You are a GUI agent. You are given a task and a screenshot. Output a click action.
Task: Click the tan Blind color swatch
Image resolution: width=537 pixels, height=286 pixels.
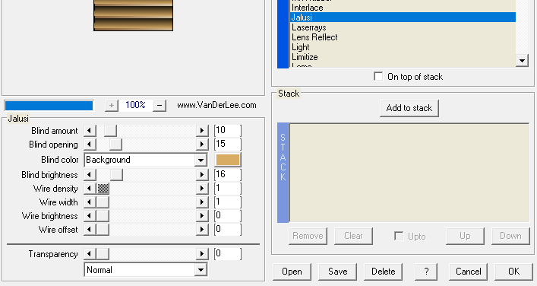[x=228, y=160]
